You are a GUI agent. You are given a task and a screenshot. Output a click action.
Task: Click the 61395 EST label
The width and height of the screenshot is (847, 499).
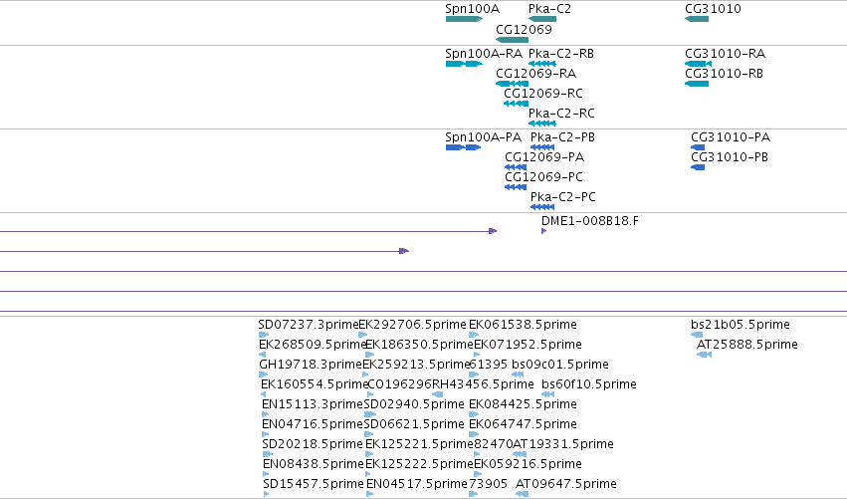point(489,365)
